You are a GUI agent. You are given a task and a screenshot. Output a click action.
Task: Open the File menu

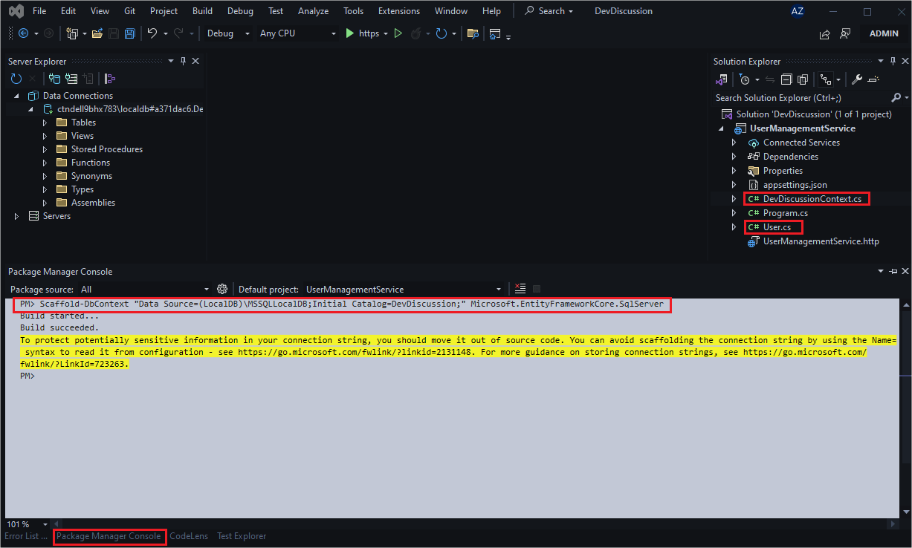39,11
